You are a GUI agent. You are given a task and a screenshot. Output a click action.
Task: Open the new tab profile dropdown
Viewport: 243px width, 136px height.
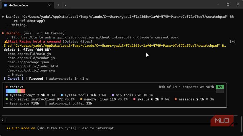65,5
